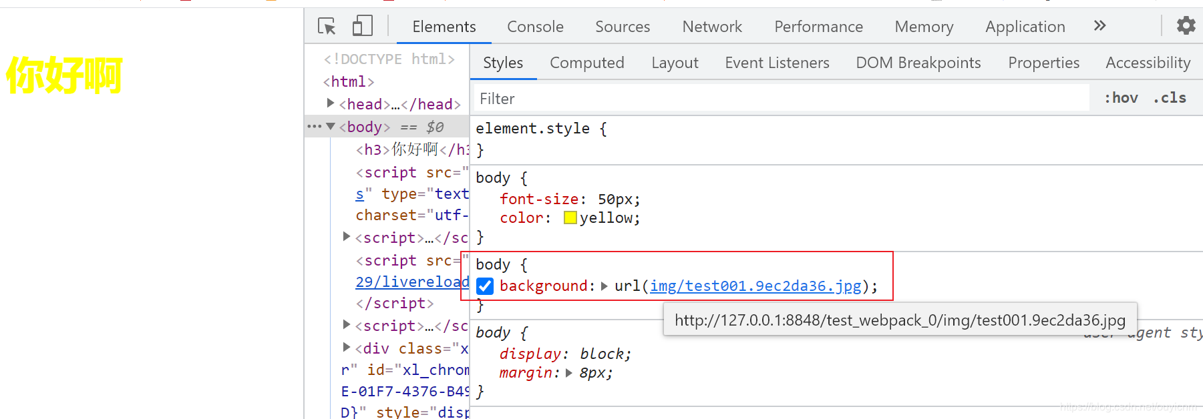
Task: Select the Styles sub-tab
Action: click(503, 63)
